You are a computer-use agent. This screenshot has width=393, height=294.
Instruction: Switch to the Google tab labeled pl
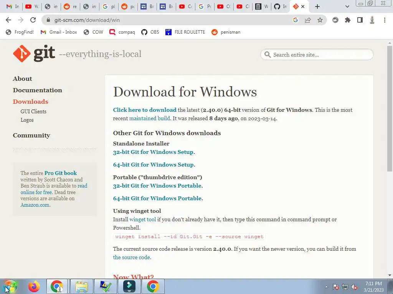pyautogui.click(x=109, y=7)
